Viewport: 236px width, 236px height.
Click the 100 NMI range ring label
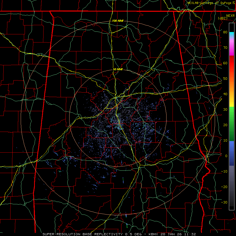pos(118,21)
